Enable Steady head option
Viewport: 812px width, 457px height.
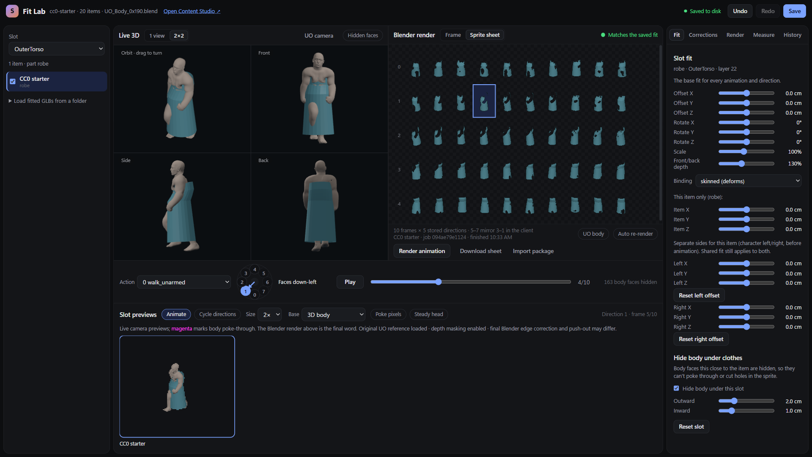[428, 314]
